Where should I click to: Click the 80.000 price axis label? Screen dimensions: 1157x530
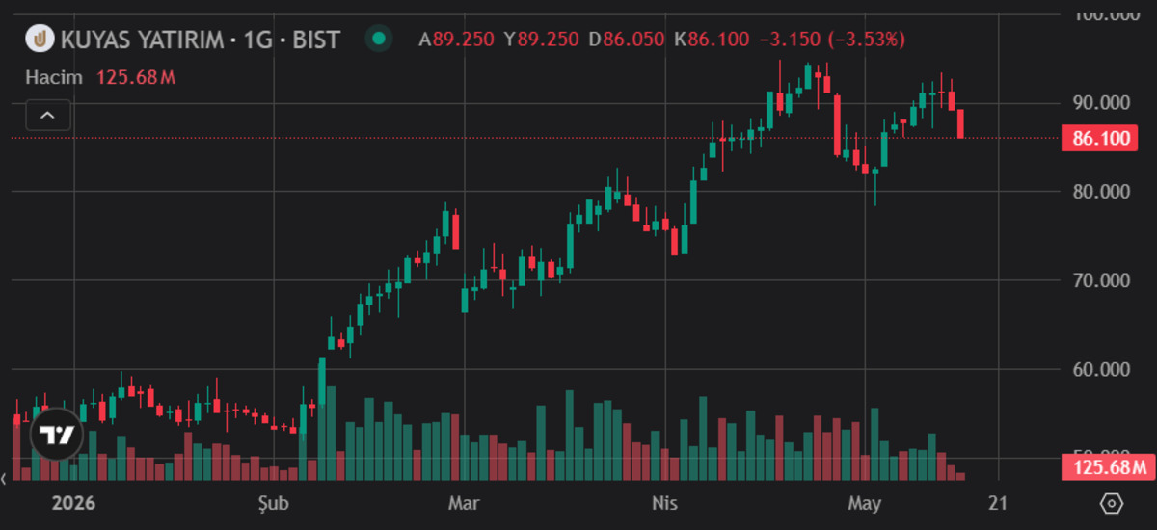pyautogui.click(x=1100, y=191)
